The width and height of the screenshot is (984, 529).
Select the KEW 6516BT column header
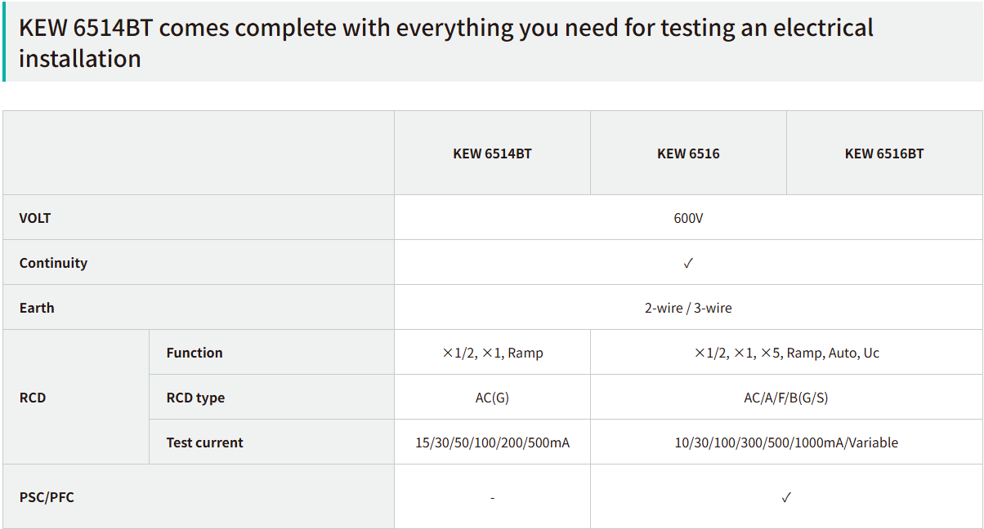tap(884, 153)
